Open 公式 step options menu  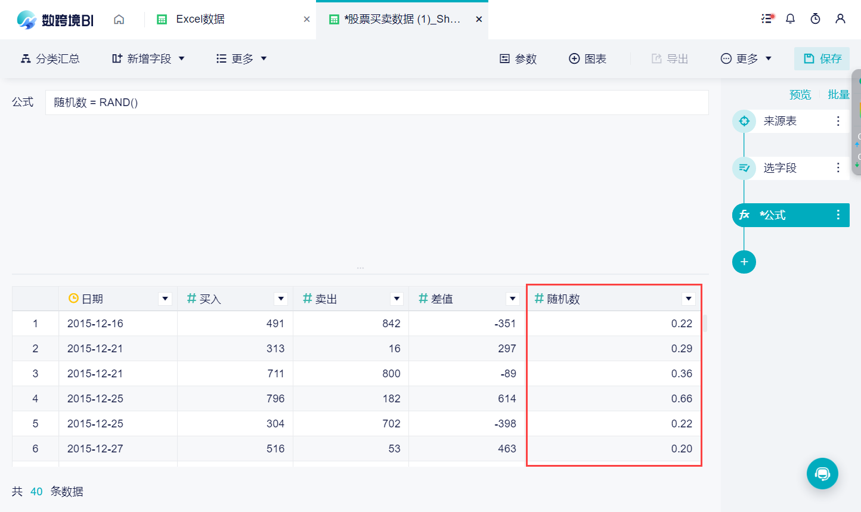pos(838,215)
